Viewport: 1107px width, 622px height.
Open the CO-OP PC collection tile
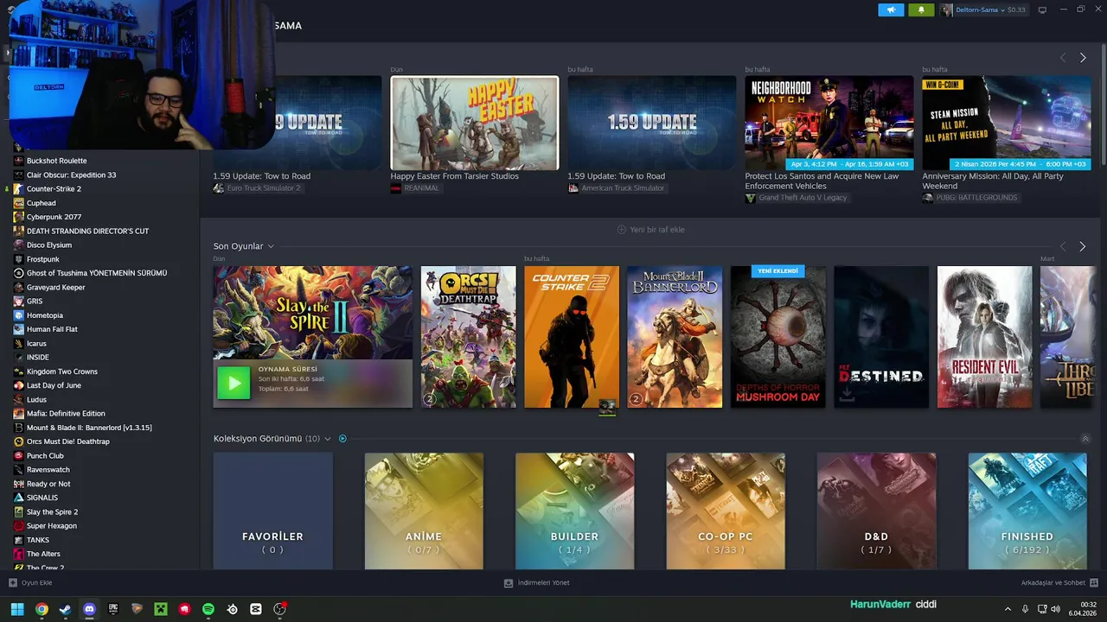coord(726,511)
